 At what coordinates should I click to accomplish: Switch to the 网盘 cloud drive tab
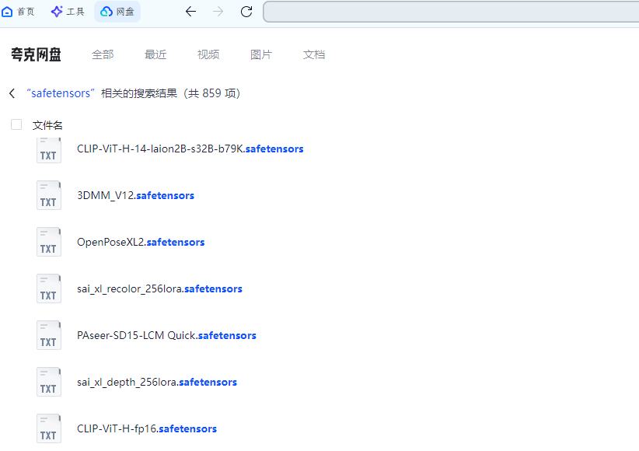[x=117, y=12]
